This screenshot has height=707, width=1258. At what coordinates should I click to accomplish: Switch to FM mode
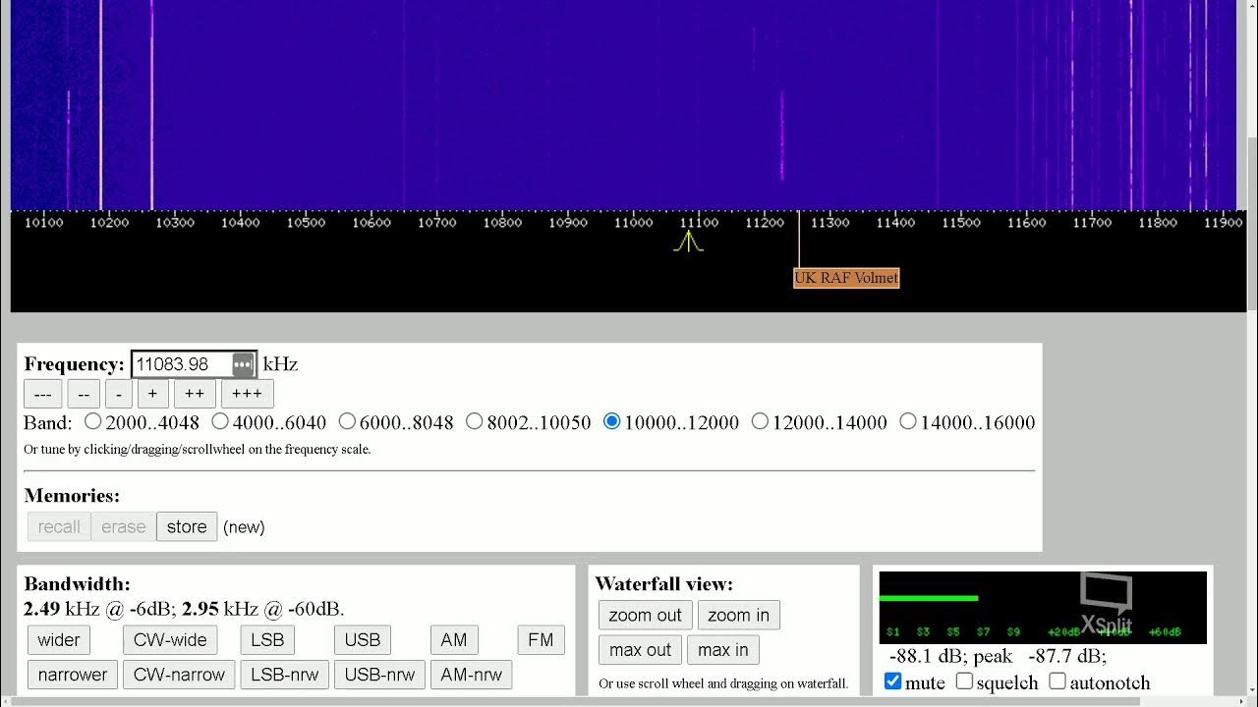pos(541,640)
